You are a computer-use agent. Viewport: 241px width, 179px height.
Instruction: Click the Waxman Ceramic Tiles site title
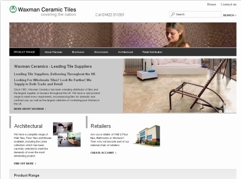[47, 10]
